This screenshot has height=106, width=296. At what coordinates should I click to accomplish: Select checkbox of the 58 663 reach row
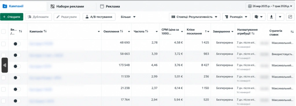coord(3,55)
